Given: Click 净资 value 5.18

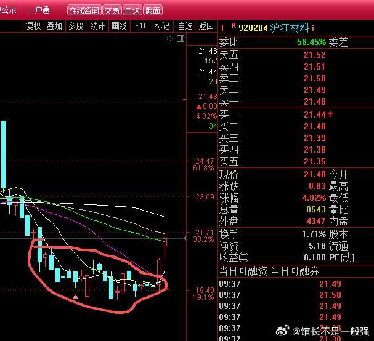Looking at the screenshot, I should coord(317,246).
